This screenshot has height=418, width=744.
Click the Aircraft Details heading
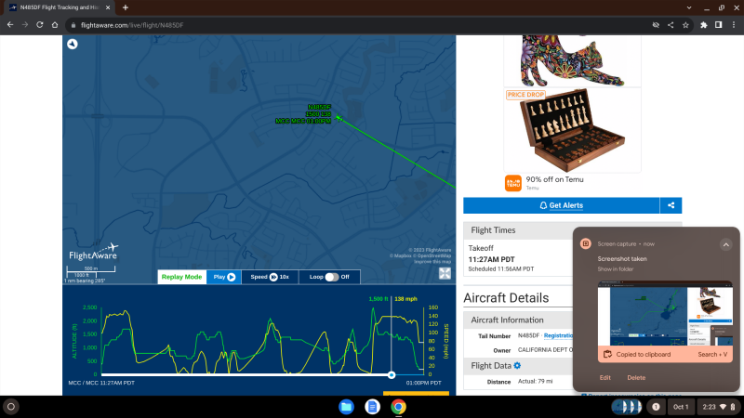506,297
